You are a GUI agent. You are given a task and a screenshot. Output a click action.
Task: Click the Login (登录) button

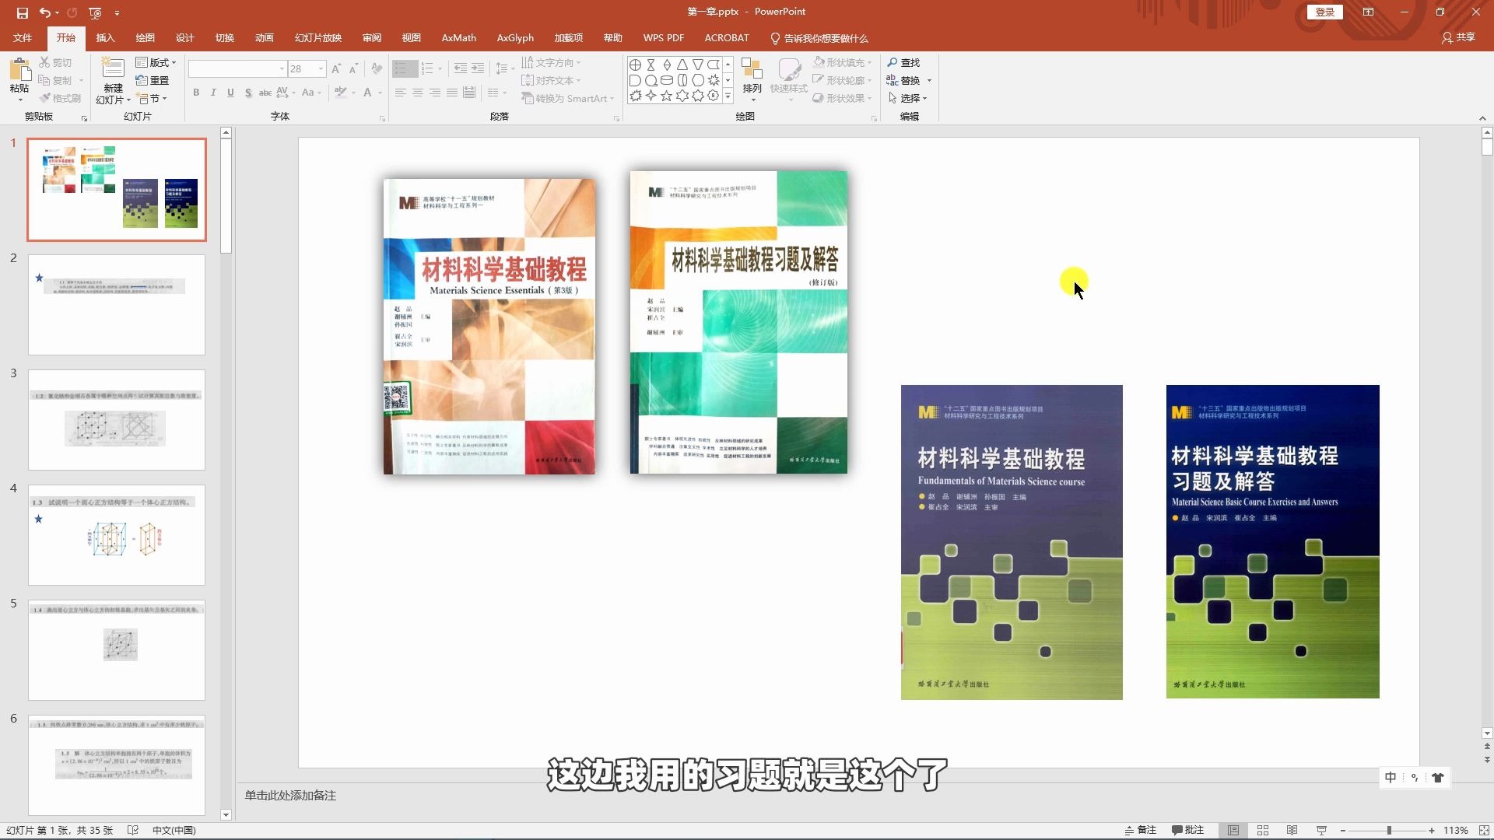tap(1325, 12)
